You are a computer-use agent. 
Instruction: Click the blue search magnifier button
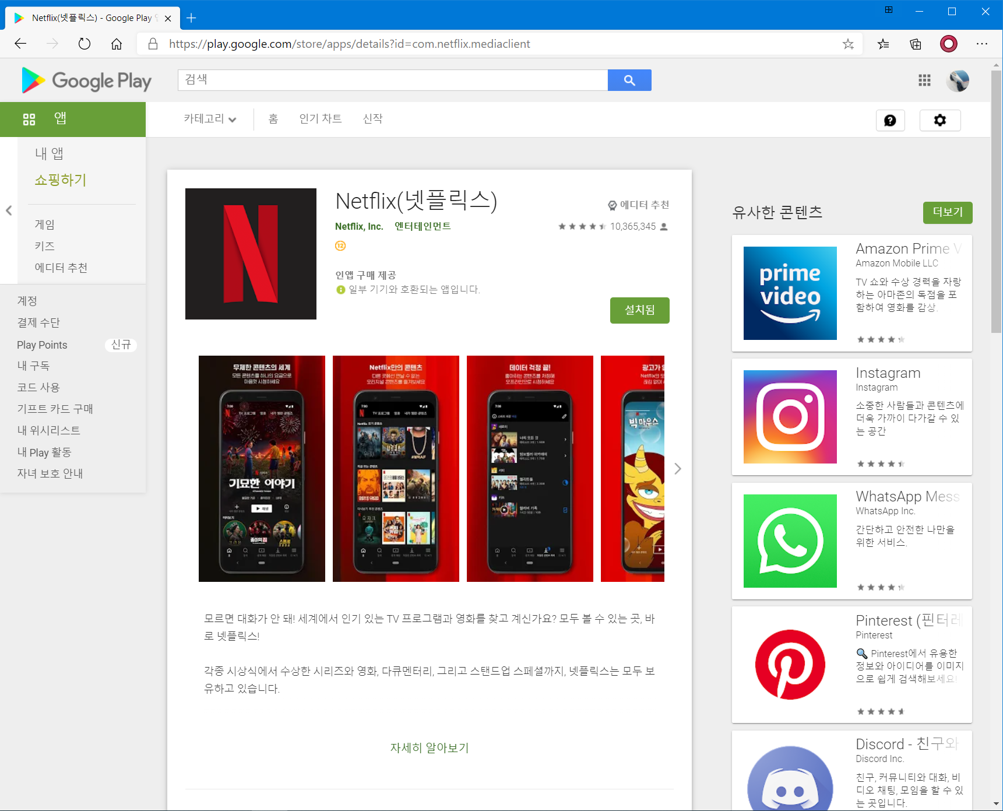coord(629,80)
